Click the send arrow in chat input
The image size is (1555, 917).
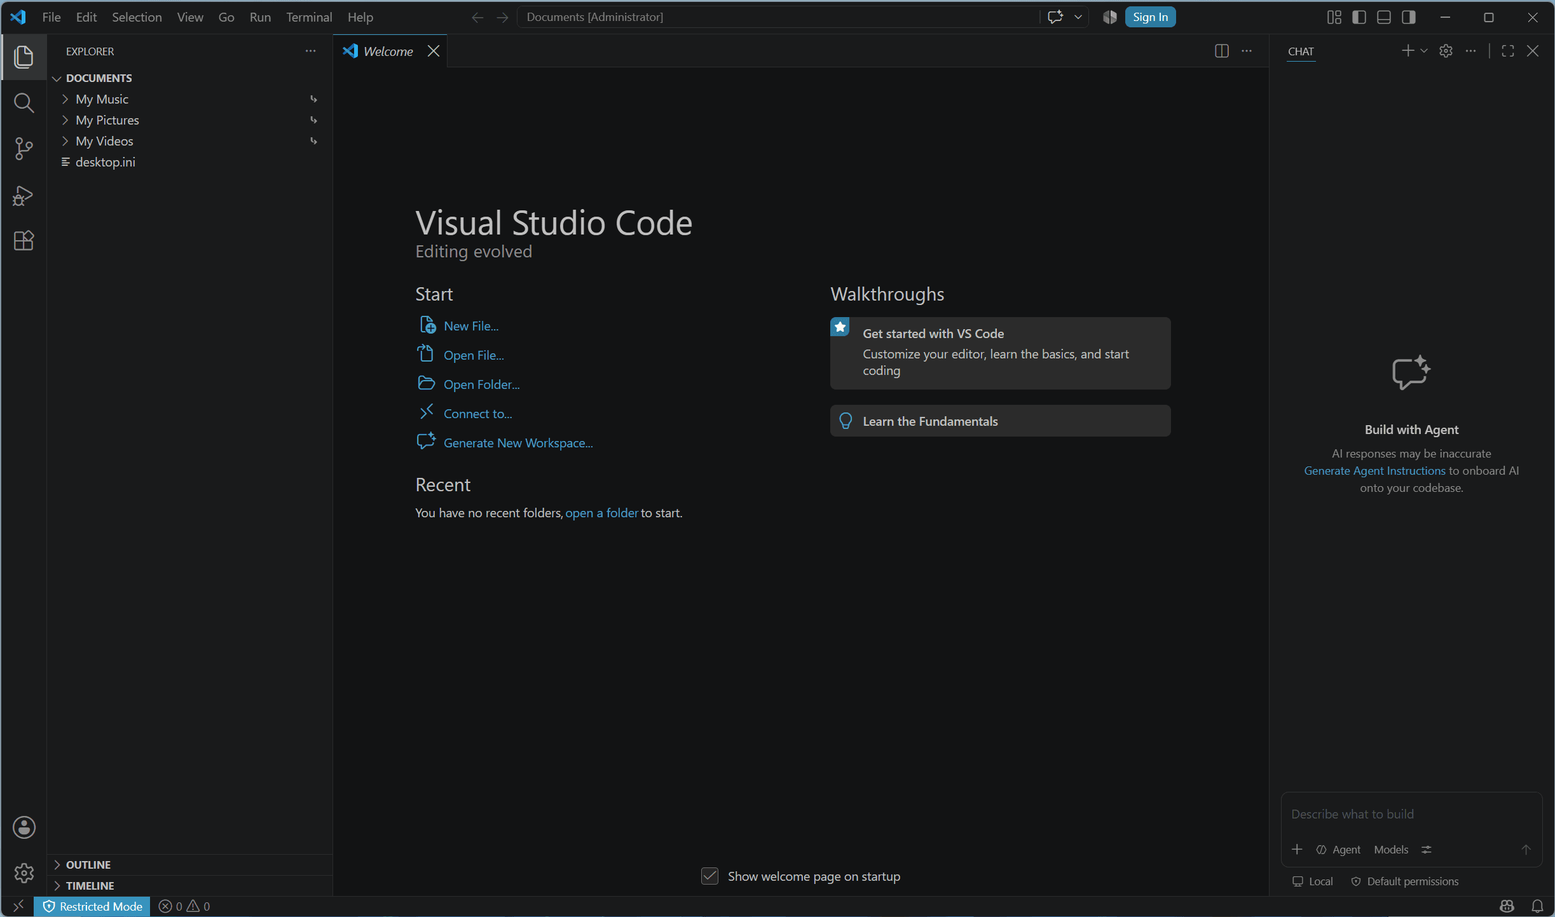click(1526, 850)
